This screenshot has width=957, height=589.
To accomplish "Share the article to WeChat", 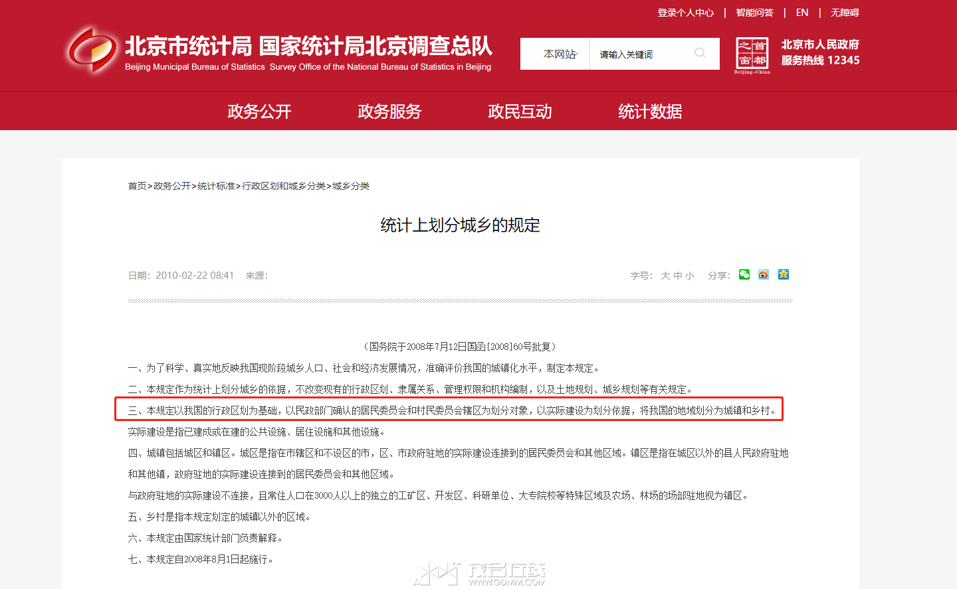I will [x=744, y=275].
